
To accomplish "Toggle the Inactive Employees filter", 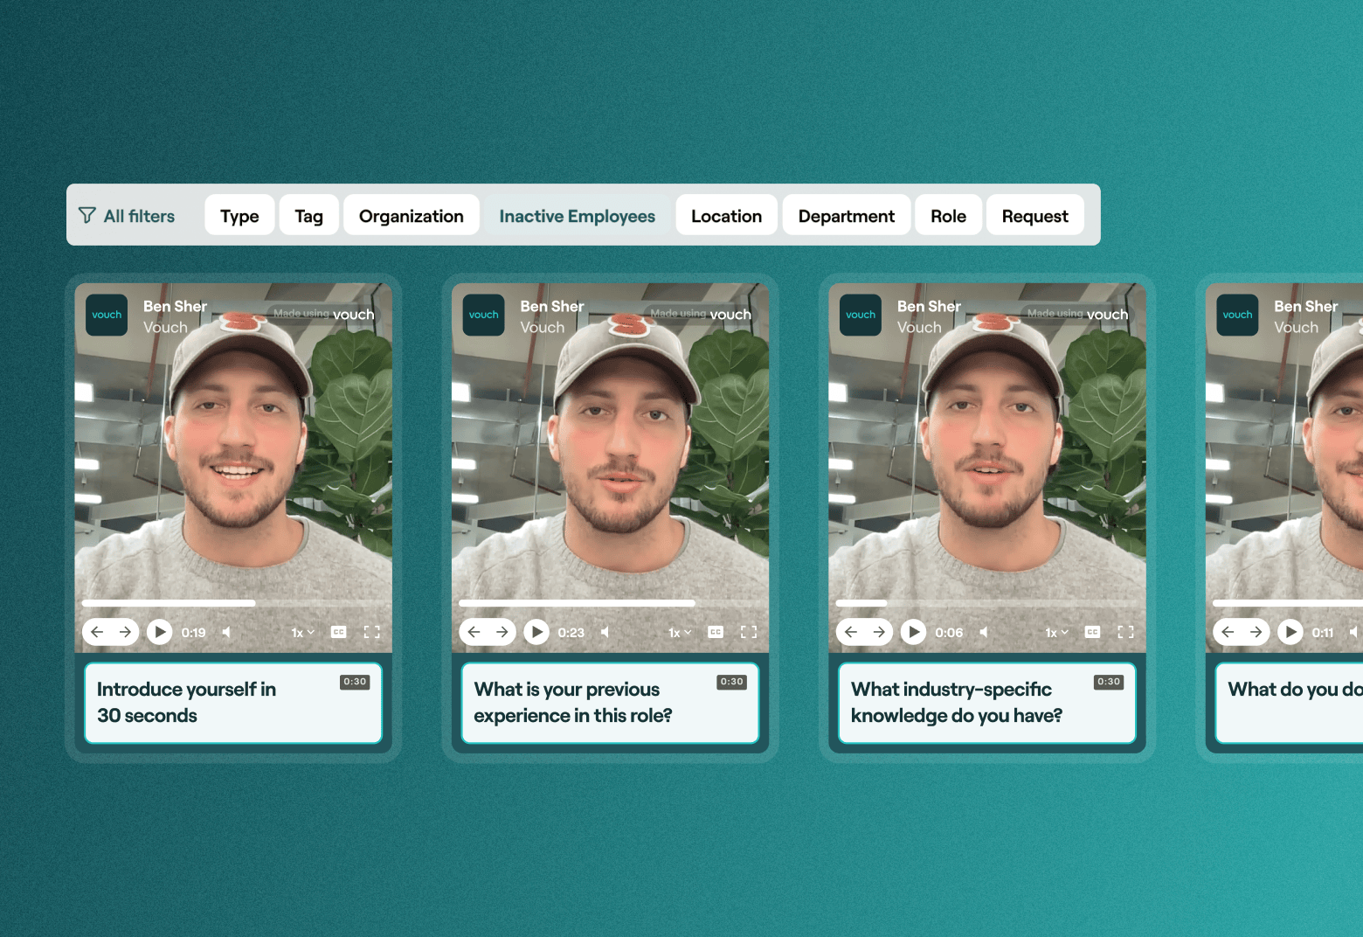I will coord(577,215).
